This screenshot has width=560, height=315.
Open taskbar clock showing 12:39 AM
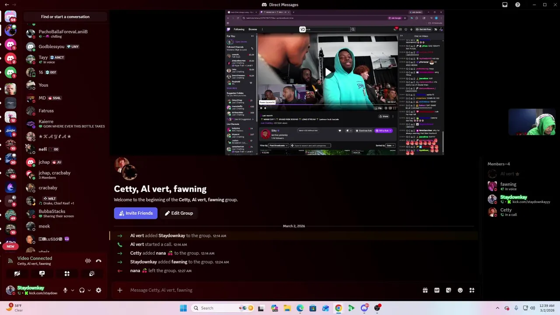tap(546, 308)
